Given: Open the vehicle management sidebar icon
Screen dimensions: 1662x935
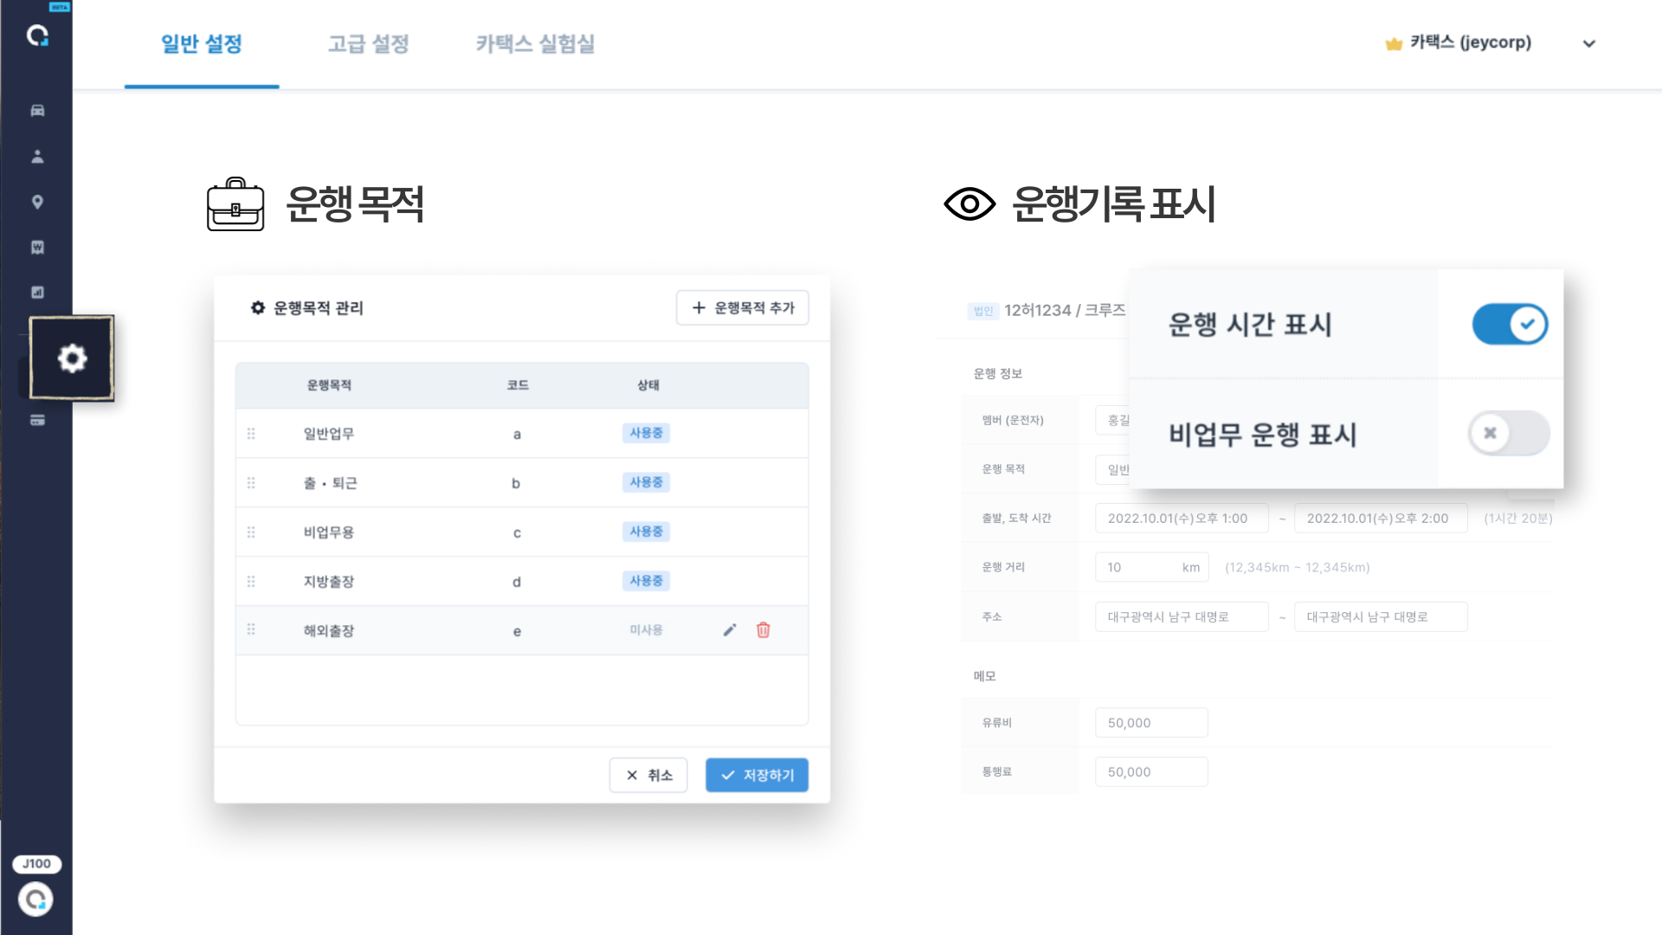Looking at the screenshot, I should pos(36,111).
